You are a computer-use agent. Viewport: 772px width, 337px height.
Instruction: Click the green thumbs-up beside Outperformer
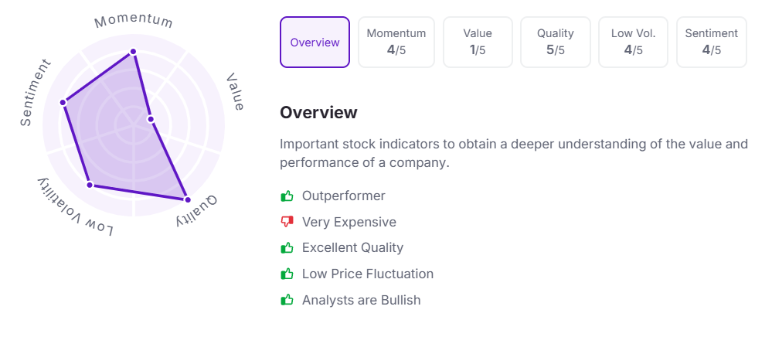tap(287, 196)
